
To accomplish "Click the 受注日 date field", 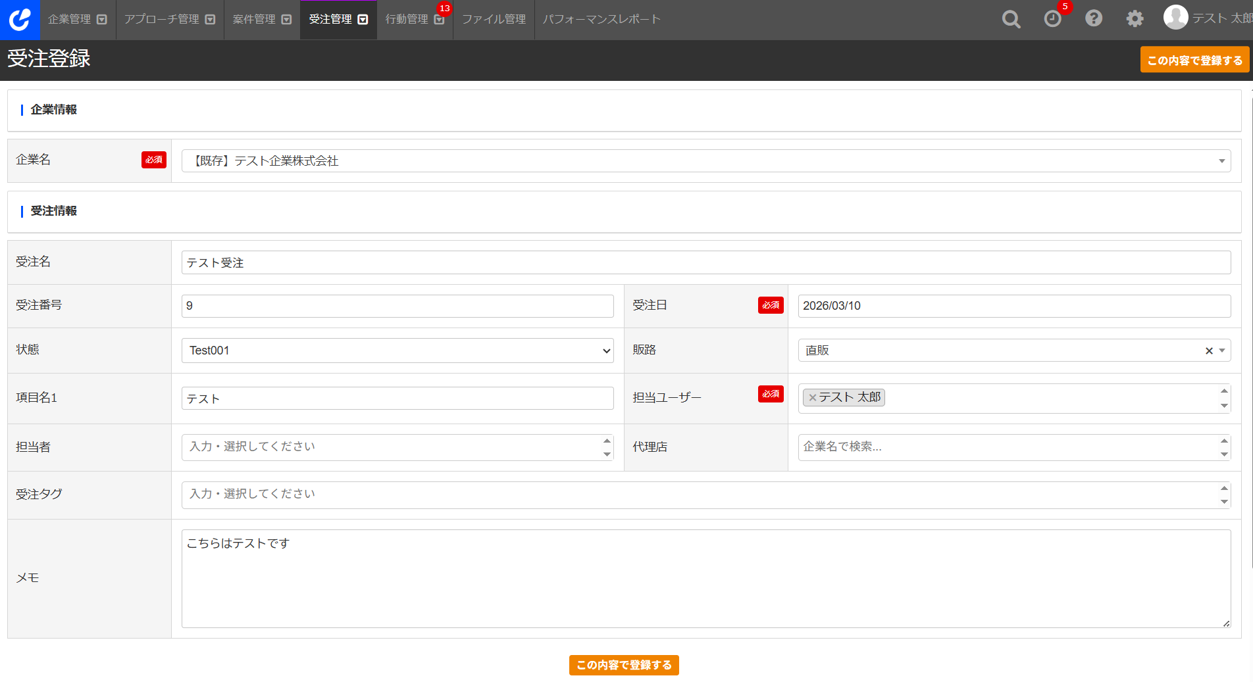I will 1014,306.
